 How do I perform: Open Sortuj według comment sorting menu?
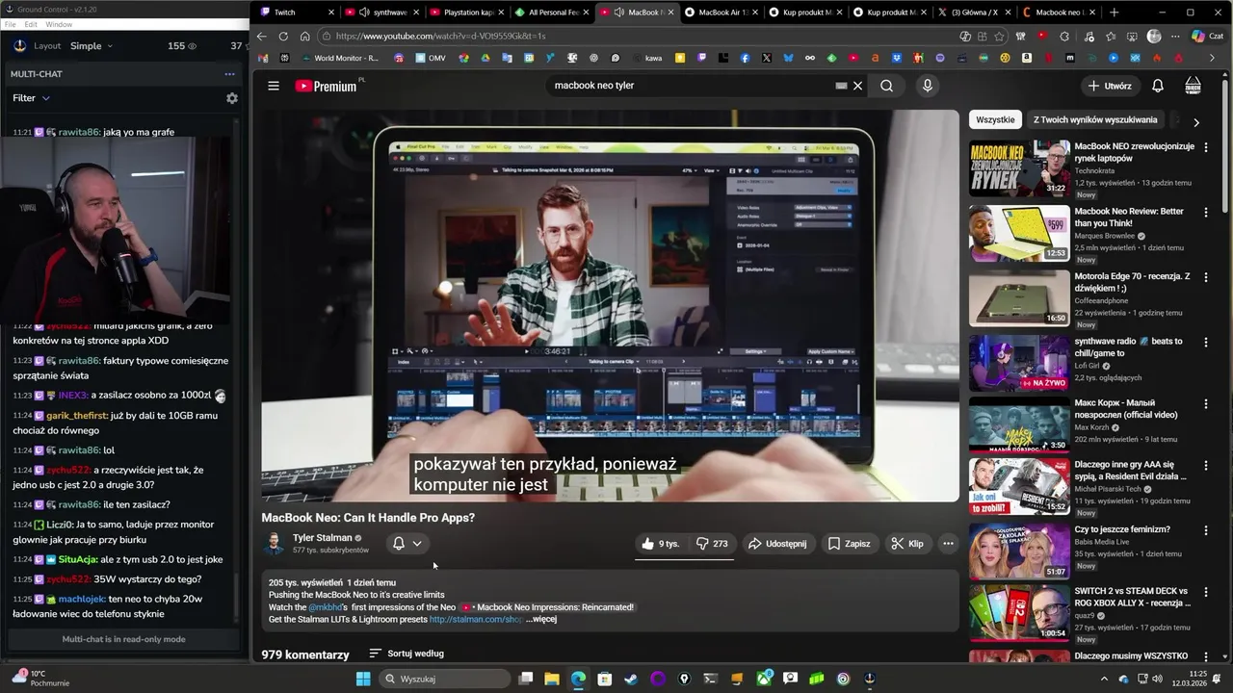coord(407,654)
